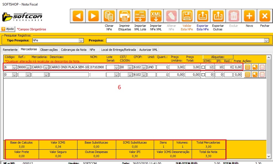This screenshot has width=273, height=164.
Task: Click the previous record arrow button
Action: tap(78, 16)
